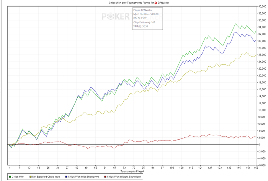This screenshot has height=181, width=268.
Task: Click the 34,000 y-axis value
Action: click(262, 27)
